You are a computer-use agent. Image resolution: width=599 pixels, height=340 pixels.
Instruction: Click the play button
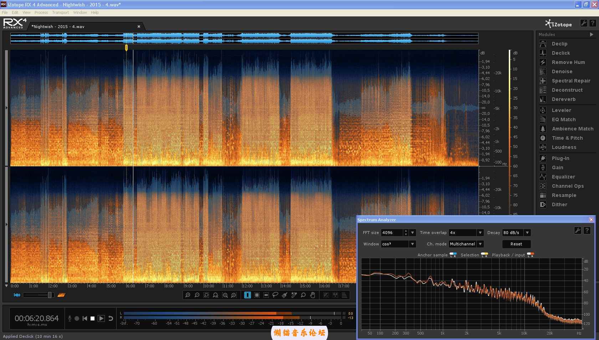[101, 318]
